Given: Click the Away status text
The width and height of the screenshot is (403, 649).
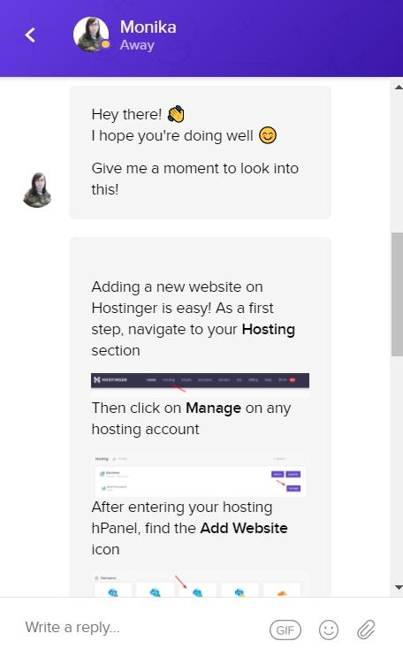Looking at the screenshot, I should [x=137, y=45].
